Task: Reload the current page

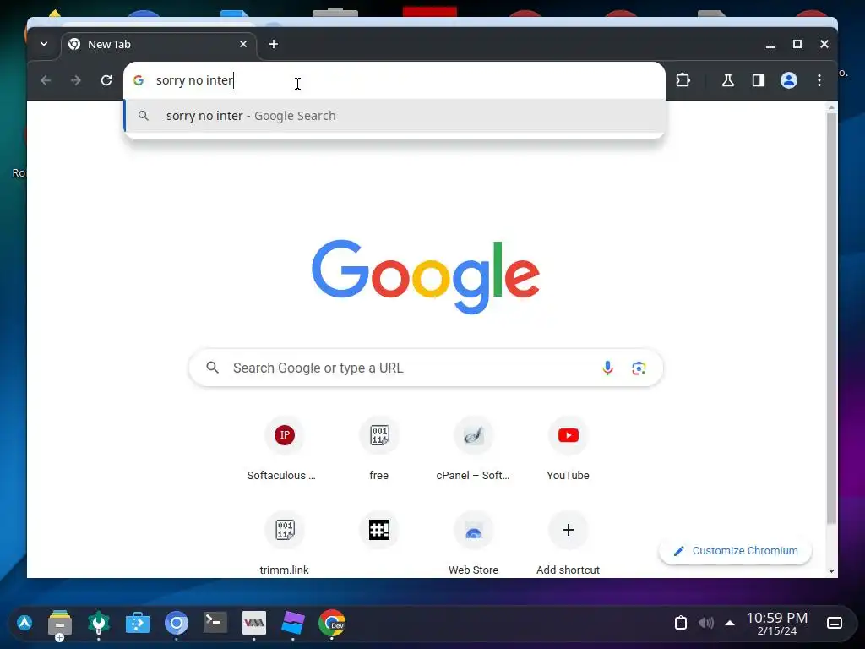Action: 106,80
